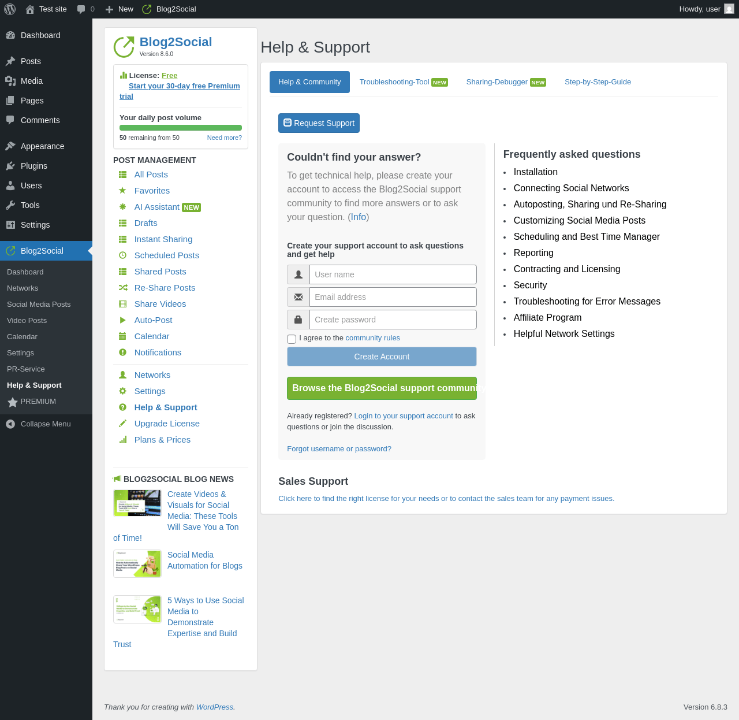
Task: Open the Social Media Automation thumbnail
Action: tap(137, 563)
